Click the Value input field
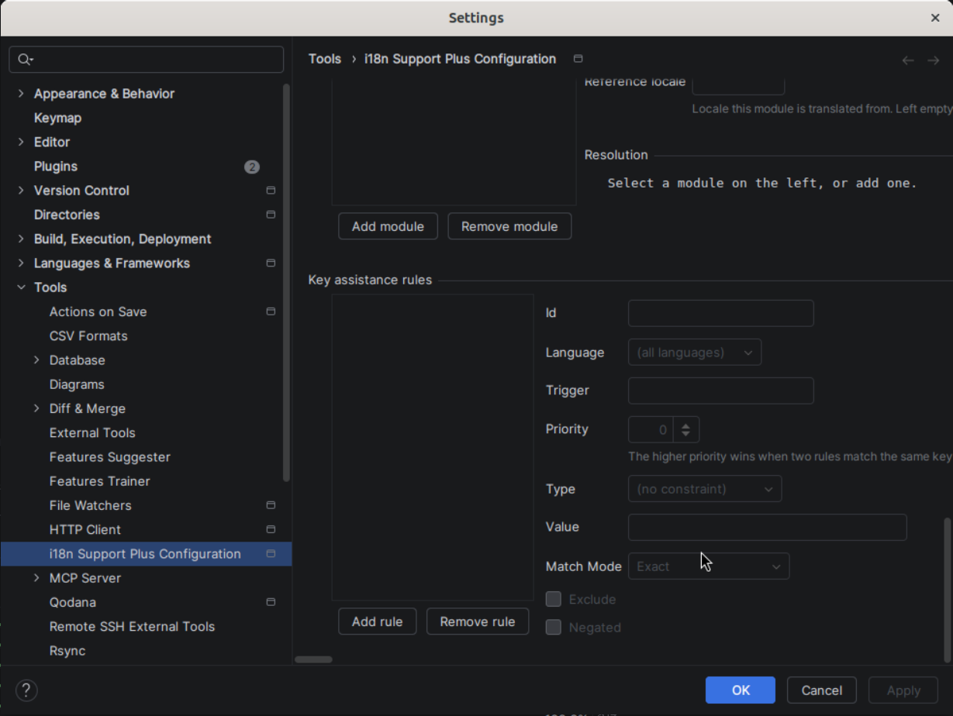 click(x=768, y=527)
